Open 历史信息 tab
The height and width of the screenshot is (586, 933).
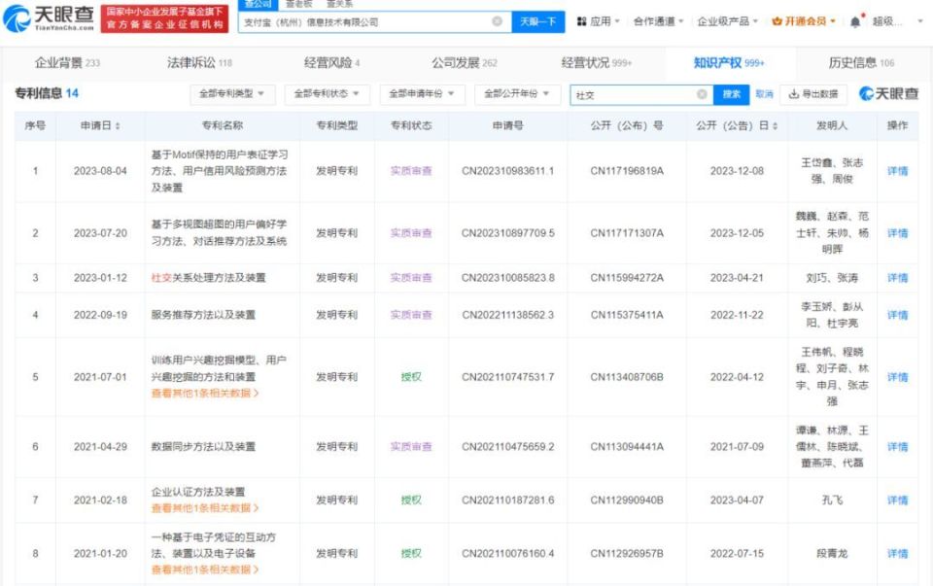coord(861,62)
